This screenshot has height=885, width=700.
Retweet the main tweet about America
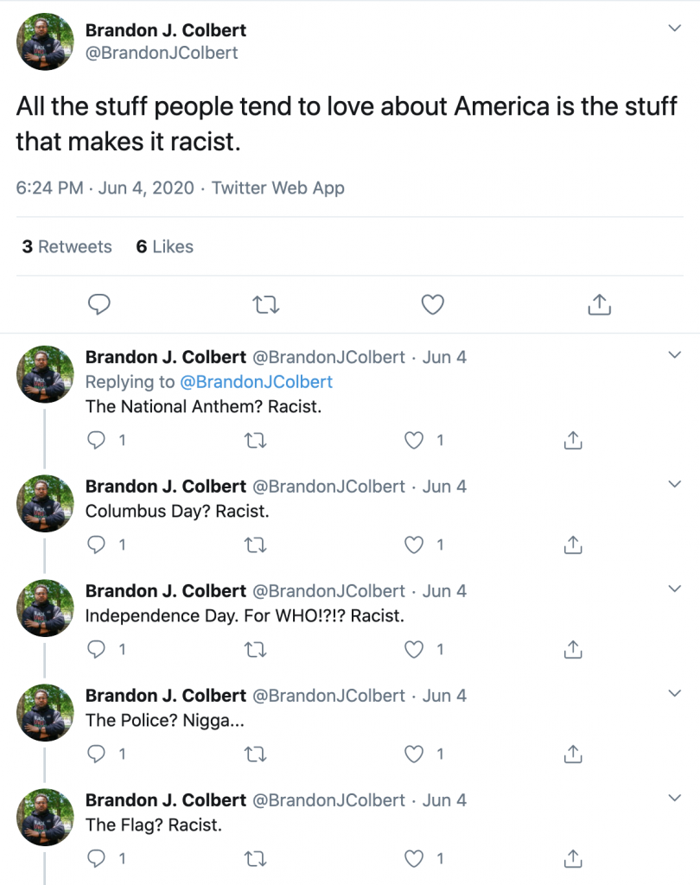(266, 304)
